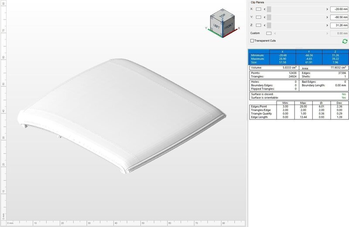Click Y clip plane left arrow

264,17
